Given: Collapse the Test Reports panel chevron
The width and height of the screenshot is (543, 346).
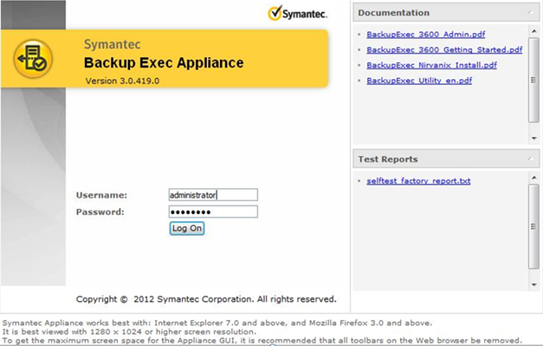Looking at the screenshot, I should pyautogui.click(x=531, y=160).
